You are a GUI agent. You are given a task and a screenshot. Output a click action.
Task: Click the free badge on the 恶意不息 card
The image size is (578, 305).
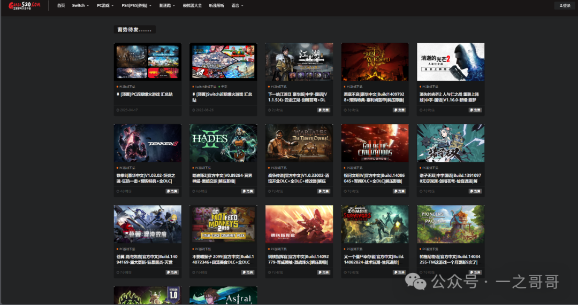399,110
